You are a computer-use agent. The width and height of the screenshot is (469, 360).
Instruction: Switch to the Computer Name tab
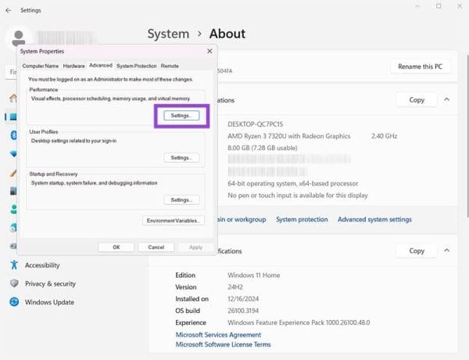(x=40, y=66)
